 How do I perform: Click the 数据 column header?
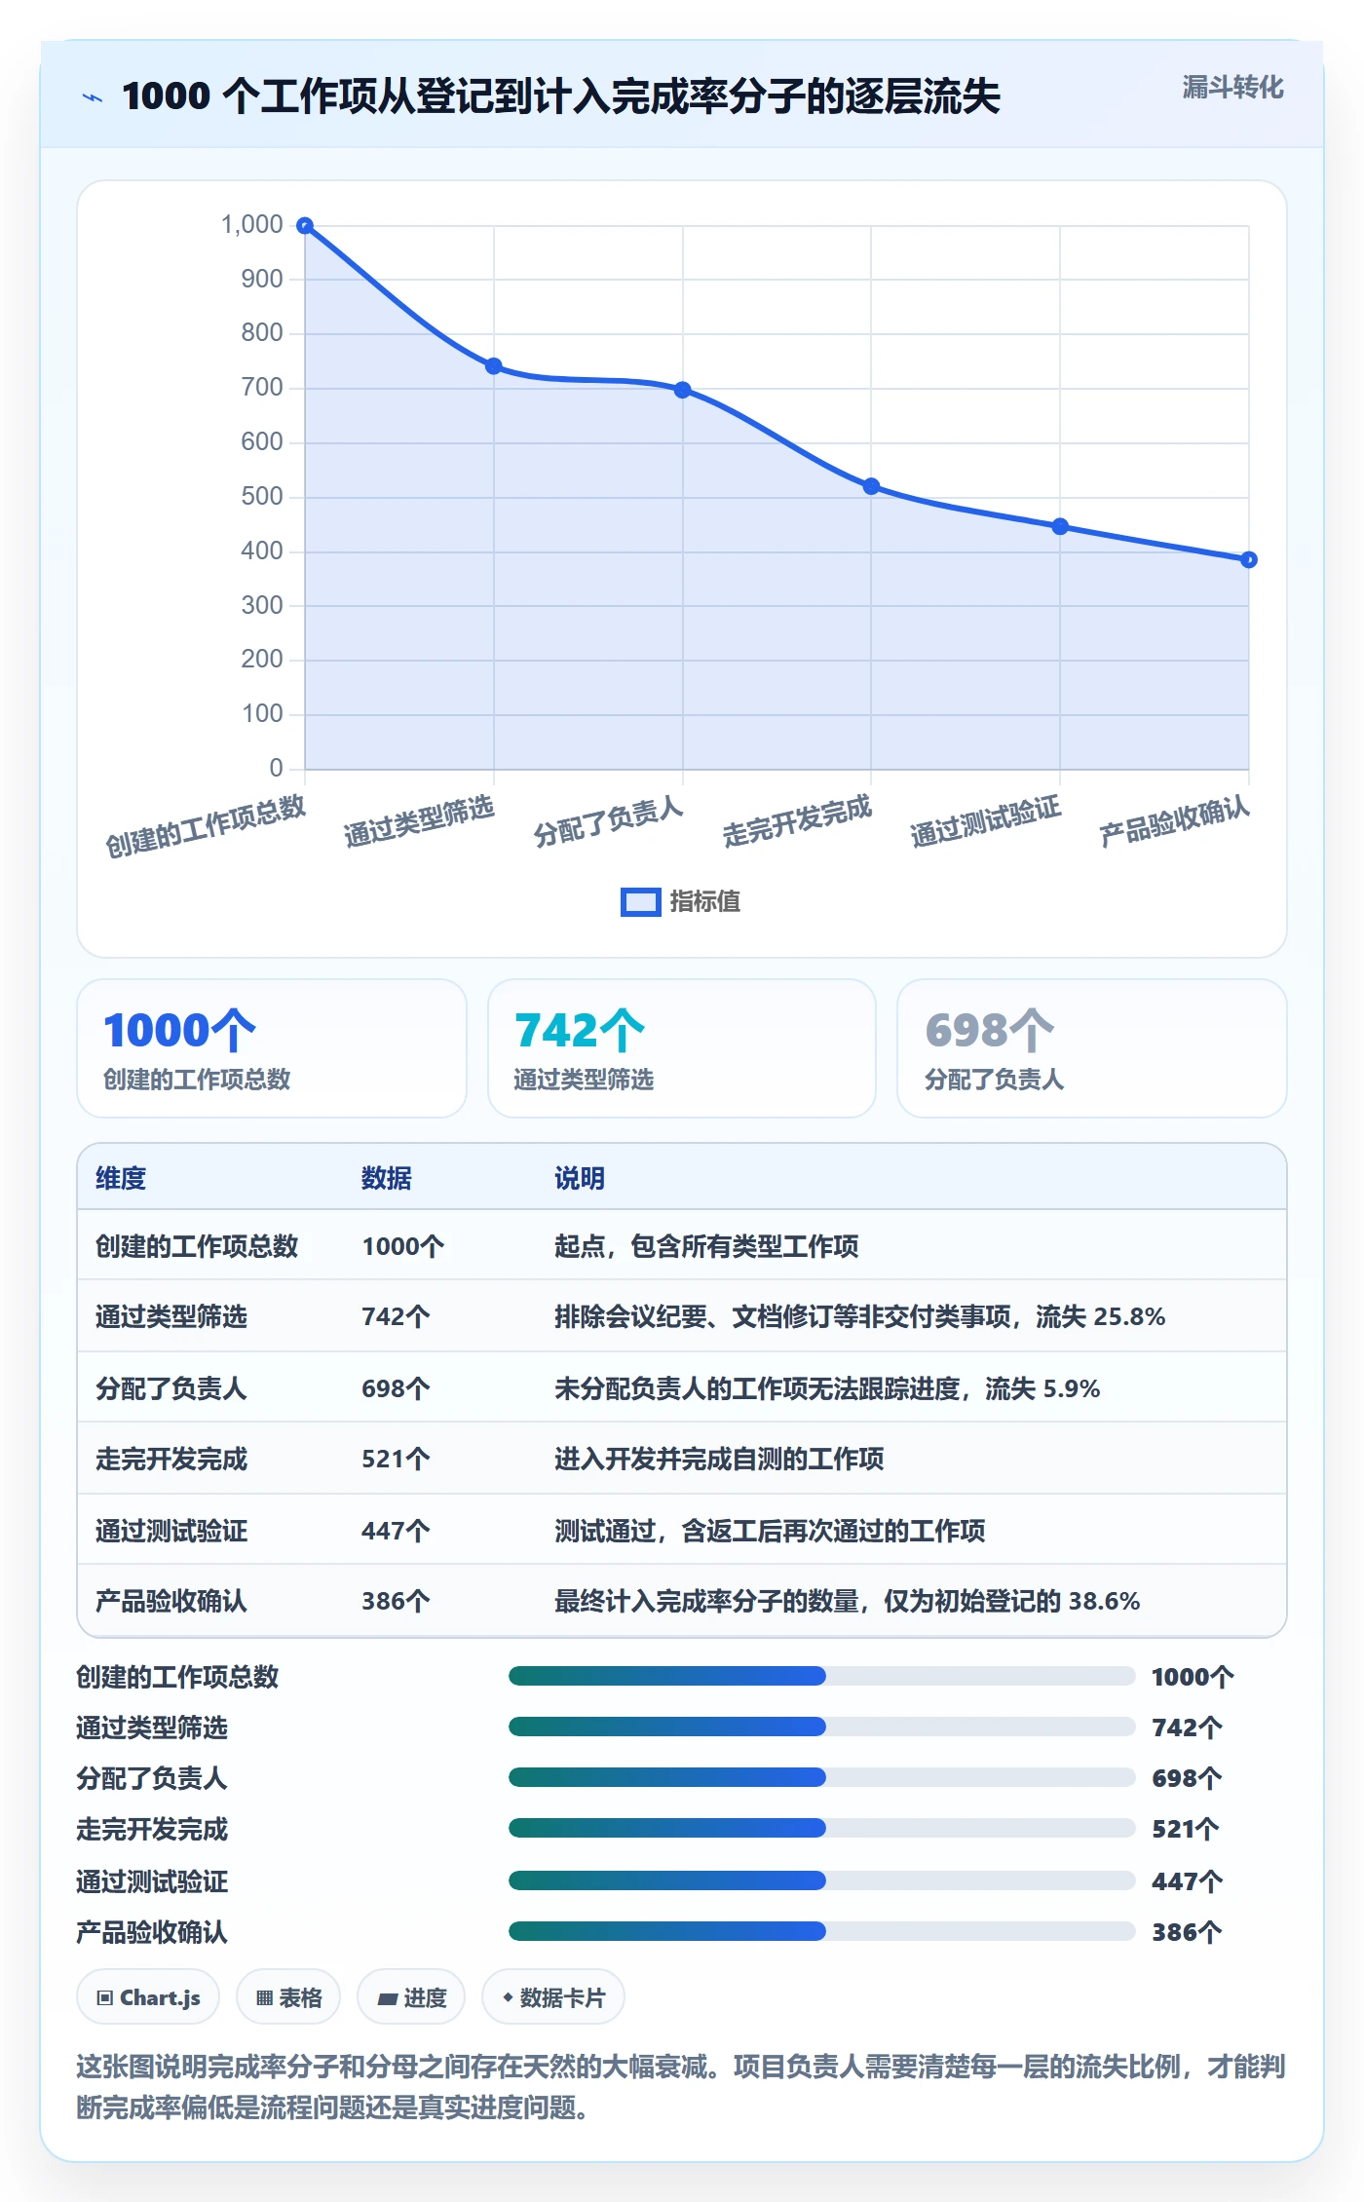pos(387,1178)
